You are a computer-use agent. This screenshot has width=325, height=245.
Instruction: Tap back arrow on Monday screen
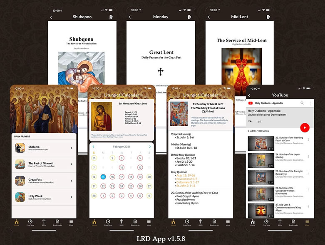(129, 17)
